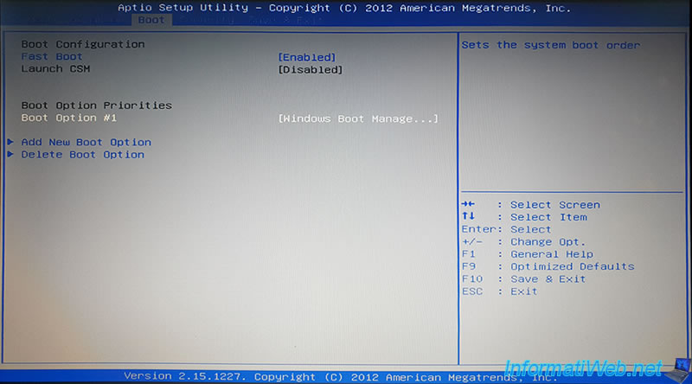Click the Launch CSM setting label
The width and height of the screenshot is (692, 384).
pyautogui.click(x=55, y=69)
